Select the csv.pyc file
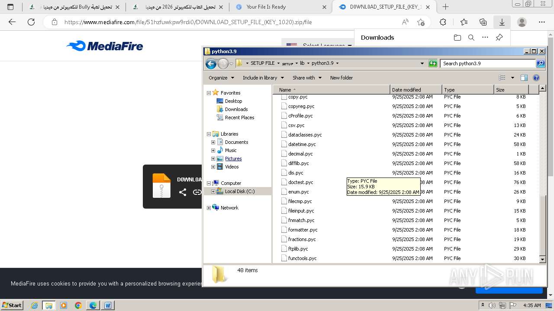Image resolution: width=554 pixels, height=311 pixels. coord(296,125)
